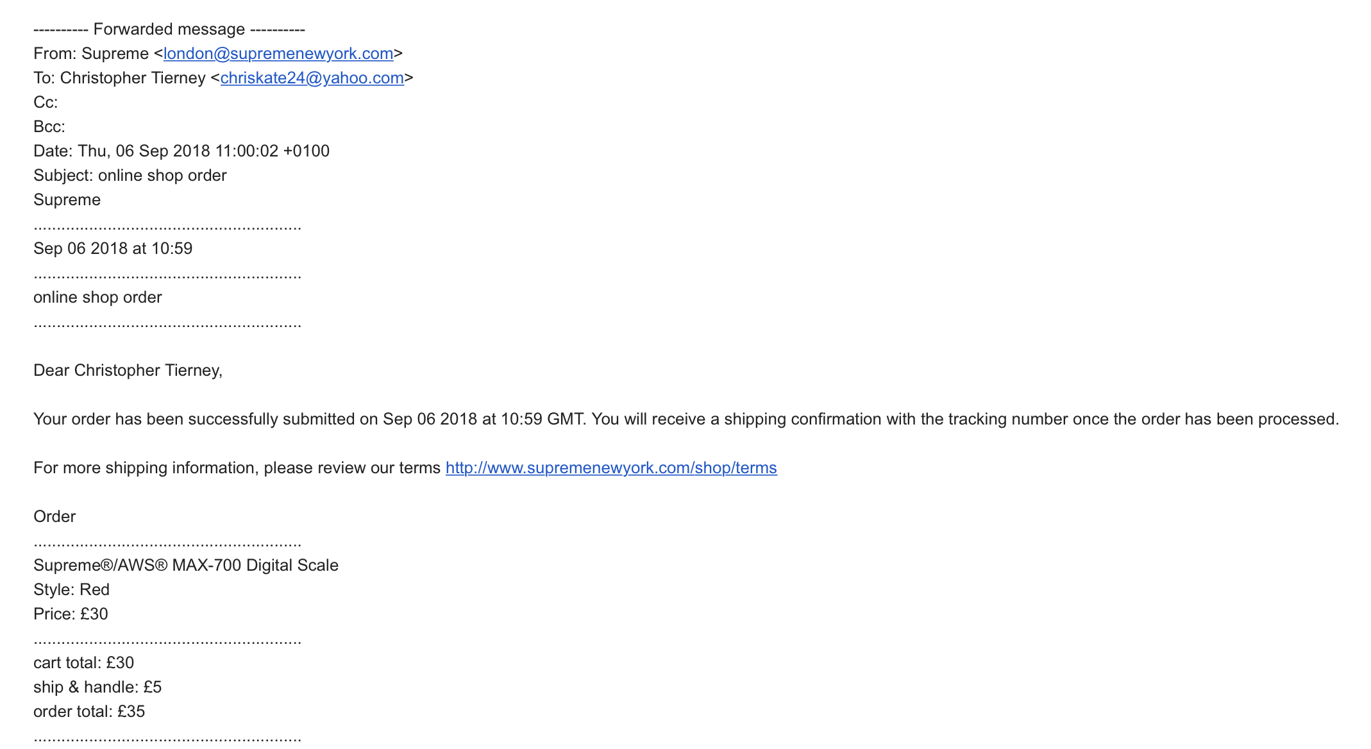1371x749 pixels.
Task: Click the cart total: £30 line
Action: tap(84, 662)
